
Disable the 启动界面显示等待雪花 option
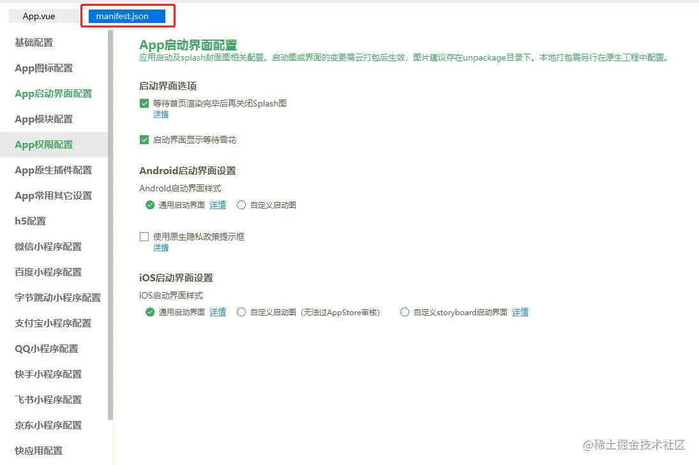coord(144,140)
